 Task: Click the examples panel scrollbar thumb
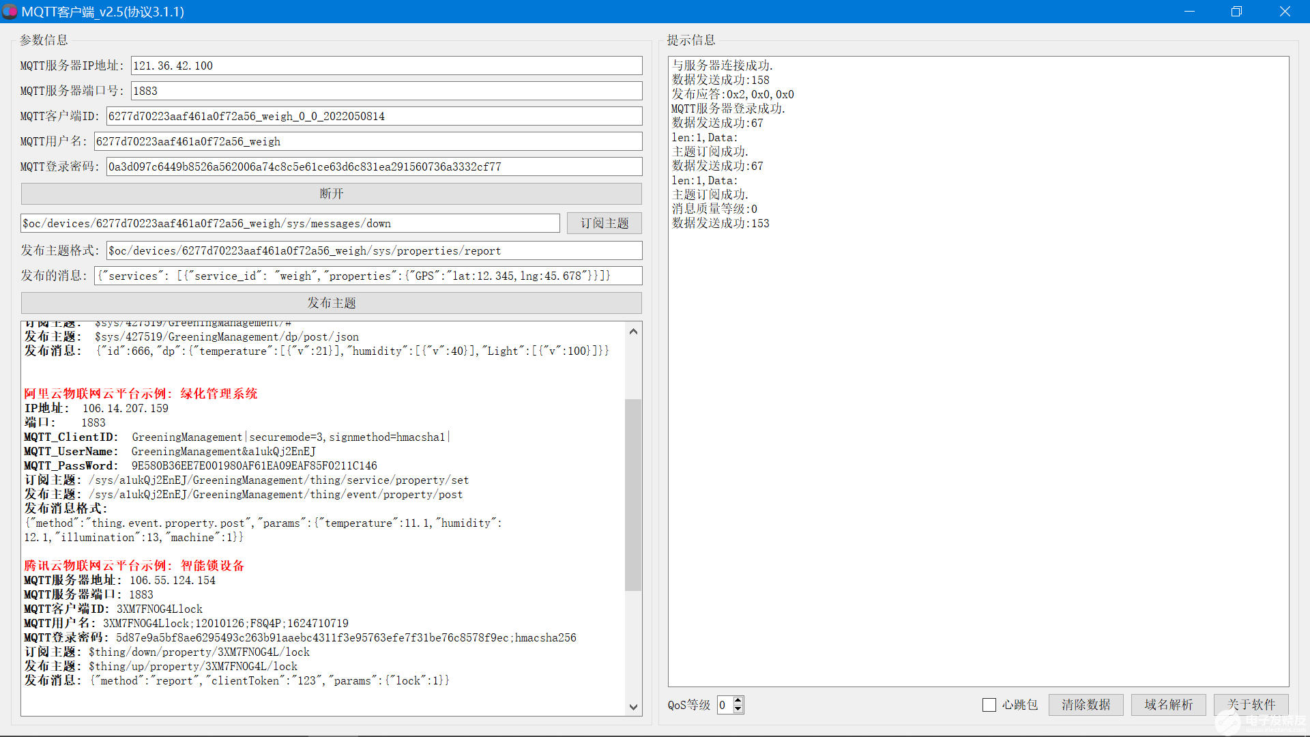tap(633, 495)
